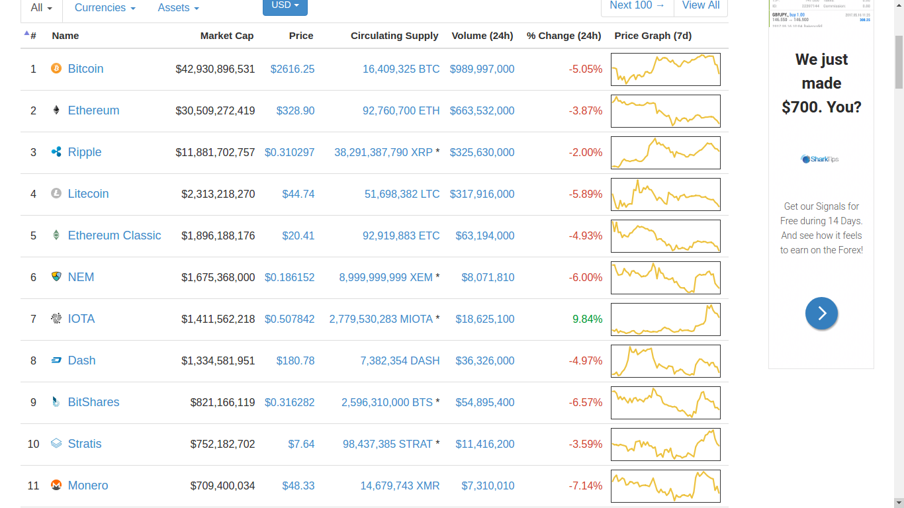Click IOTA's 9.84% change value
The width and height of the screenshot is (904, 508).
(x=588, y=319)
